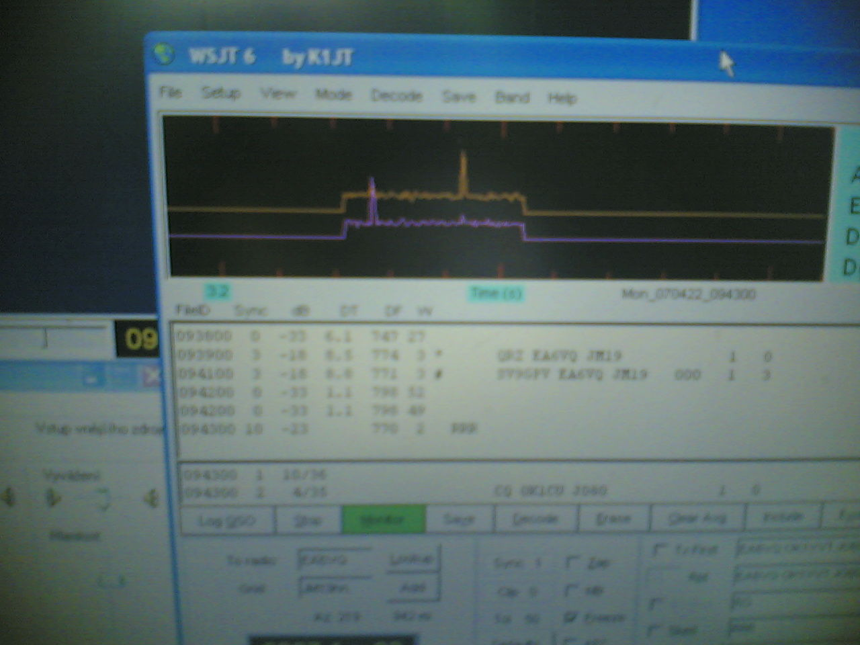This screenshot has width=860, height=645.
Task: Click the second speaker icon under Vyvážení
Action: [x=53, y=498]
